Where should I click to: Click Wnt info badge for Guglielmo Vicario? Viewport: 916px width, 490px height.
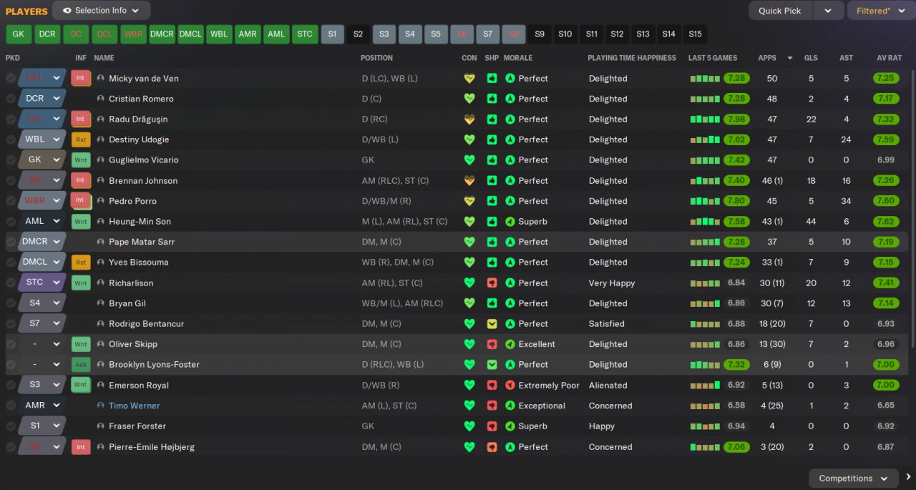tap(81, 160)
